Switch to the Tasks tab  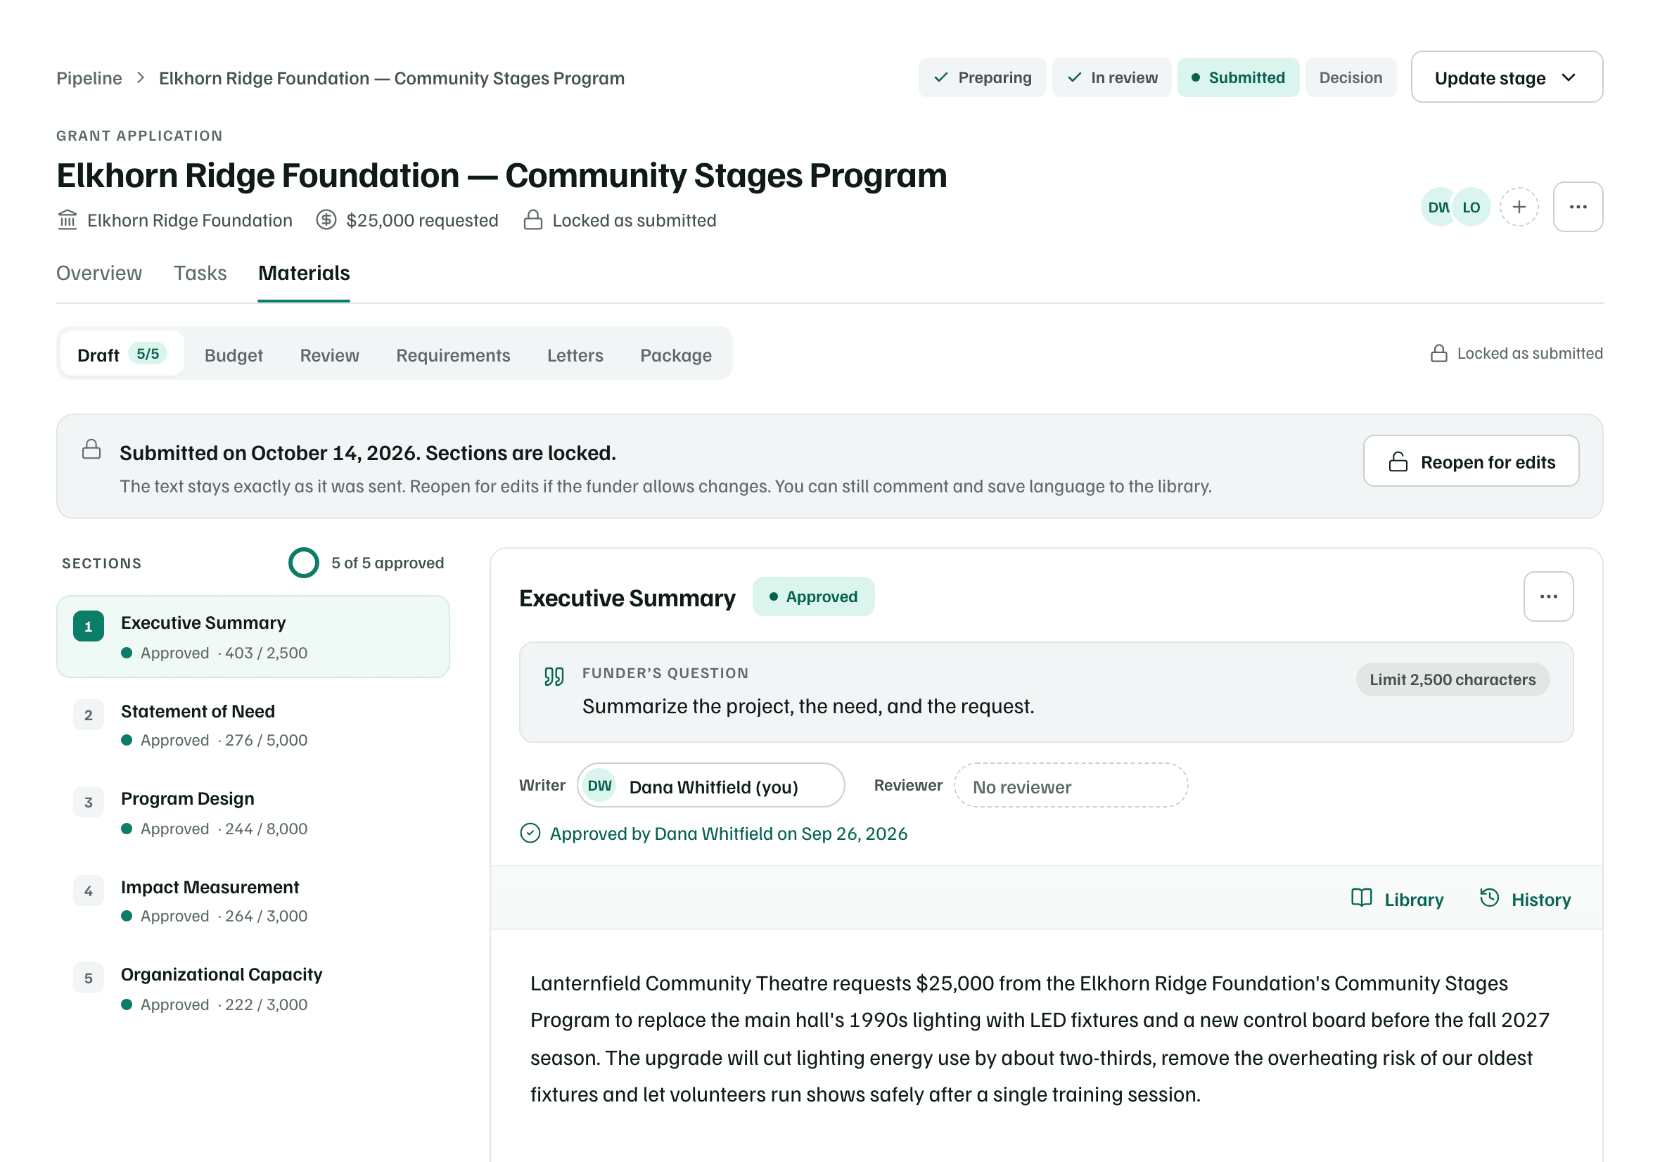pos(200,274)
